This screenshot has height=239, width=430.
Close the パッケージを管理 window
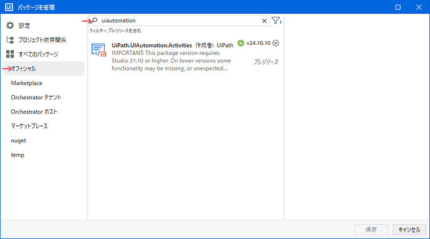(x=419, y=7)
